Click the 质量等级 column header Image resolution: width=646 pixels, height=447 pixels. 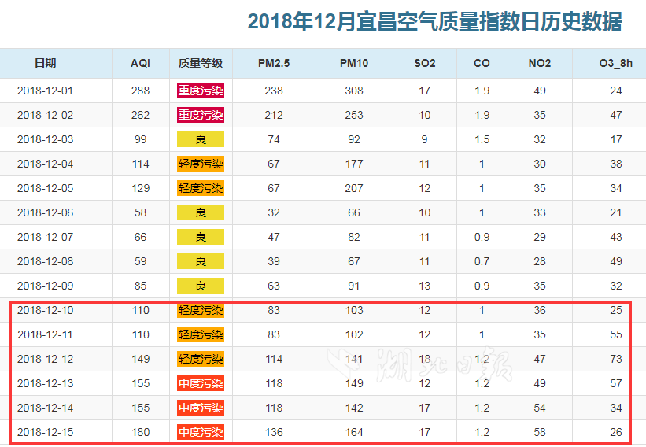click(201, 63)
